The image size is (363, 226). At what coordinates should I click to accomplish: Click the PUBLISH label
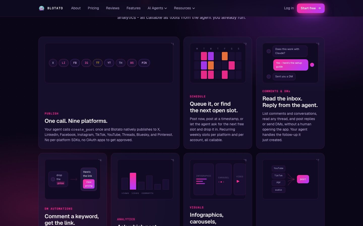pyautogui.click(x=51, y=114)
